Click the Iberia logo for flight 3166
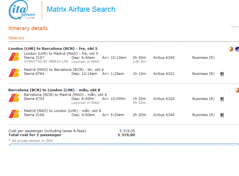This screenshot has height=176, width=239. click(x=14, y=114)
